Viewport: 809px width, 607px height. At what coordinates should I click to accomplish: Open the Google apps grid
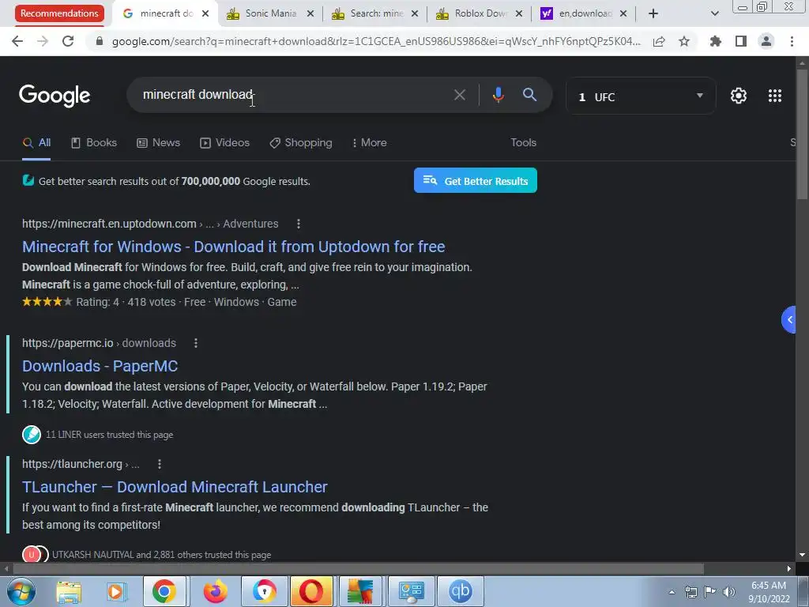pos(774,96)
